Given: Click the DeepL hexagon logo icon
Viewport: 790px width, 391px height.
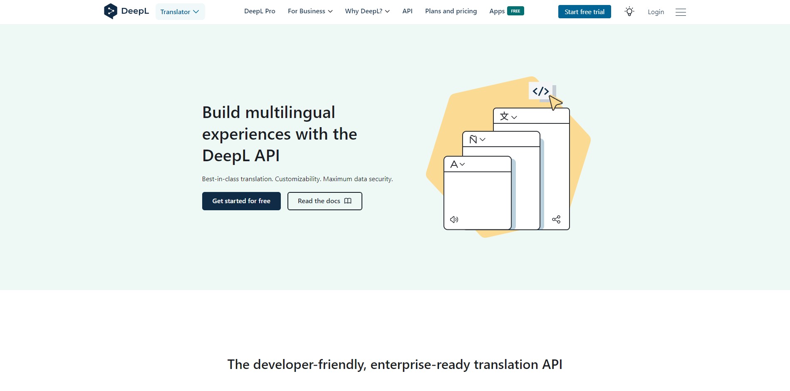Looking at the screenshot, I should [110, 11].
